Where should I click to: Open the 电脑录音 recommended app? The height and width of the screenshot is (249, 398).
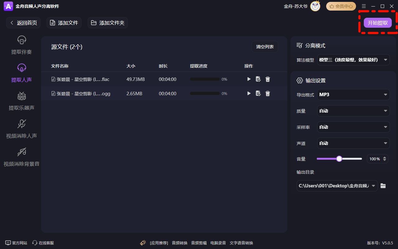pos(218,243)
